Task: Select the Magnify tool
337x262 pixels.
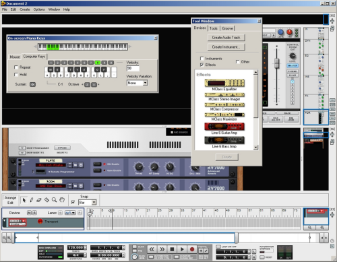Action: (x=54, y=200)
